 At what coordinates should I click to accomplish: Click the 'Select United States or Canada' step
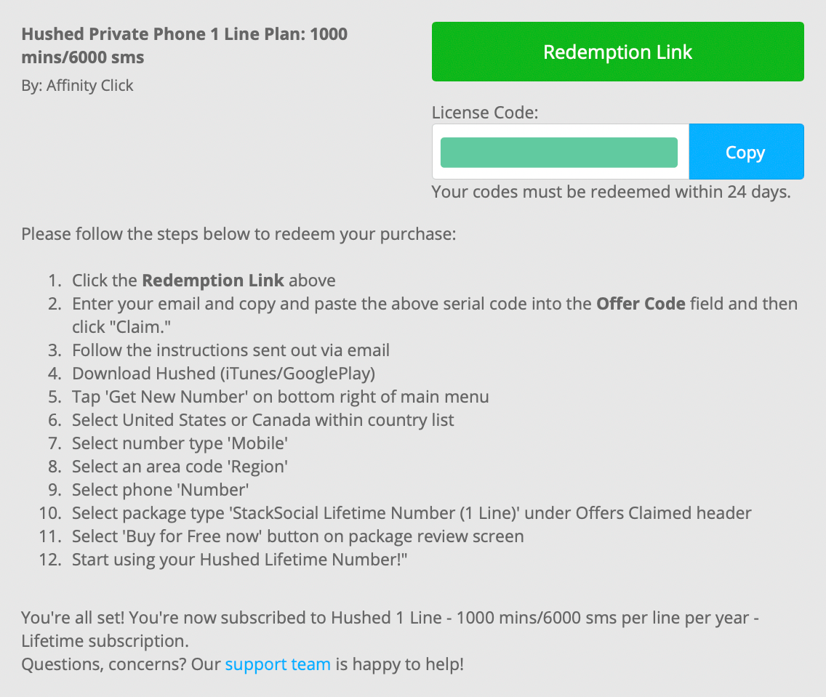tap(263, 419)
